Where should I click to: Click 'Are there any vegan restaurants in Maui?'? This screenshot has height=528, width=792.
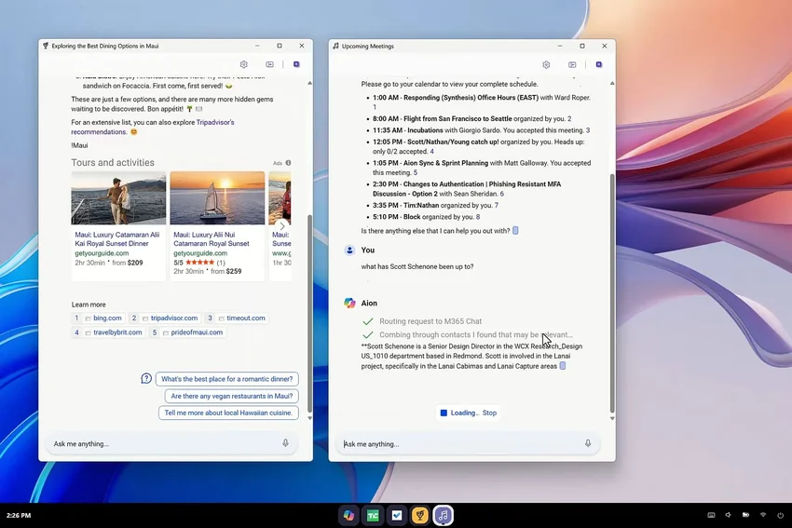[231, 397]
